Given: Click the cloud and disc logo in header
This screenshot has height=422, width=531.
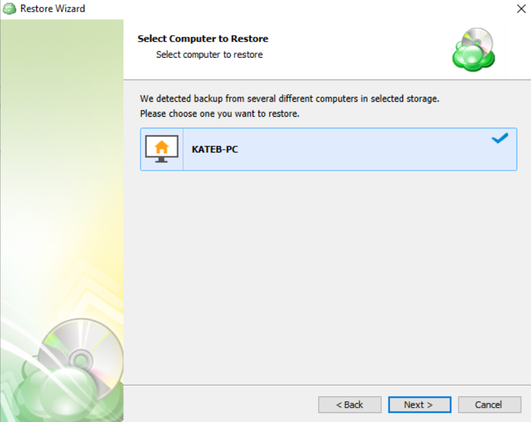Looking at the screenshot, I should click(x=474, y=50).
